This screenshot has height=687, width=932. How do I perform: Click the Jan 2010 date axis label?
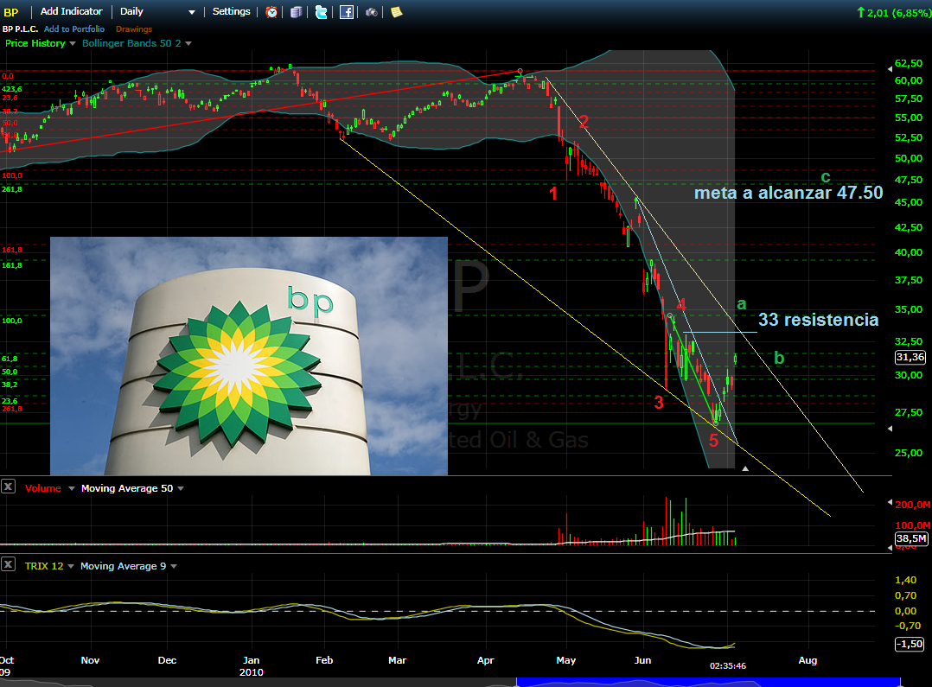pos(252,666)
